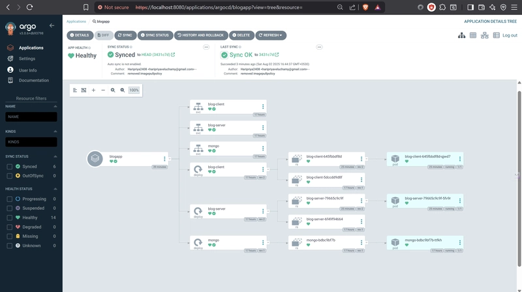Open the list view icon
This screenshot has width=522, height=292.
pos(496,35)
